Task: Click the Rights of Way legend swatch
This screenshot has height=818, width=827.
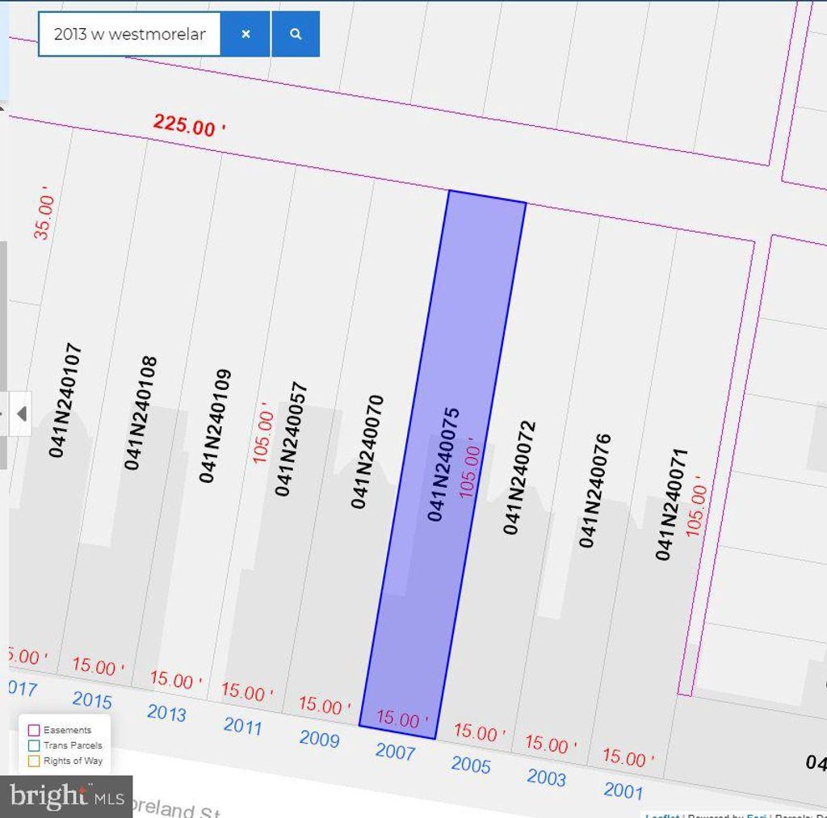Action: click(x=34, y=761)
